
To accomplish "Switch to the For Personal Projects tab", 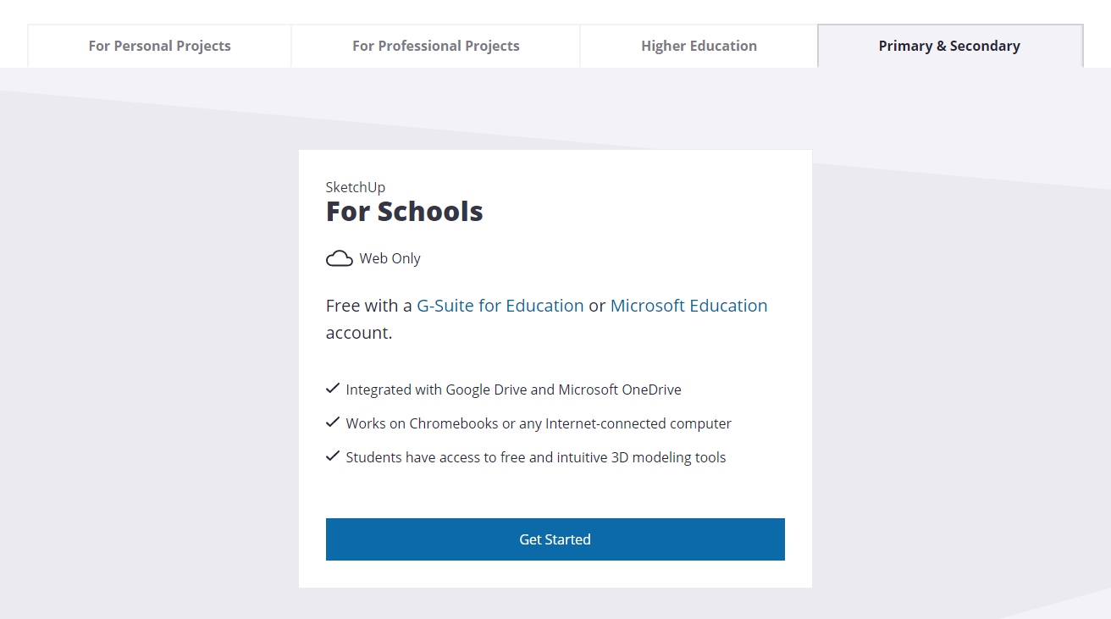I will tap(159, 46).
